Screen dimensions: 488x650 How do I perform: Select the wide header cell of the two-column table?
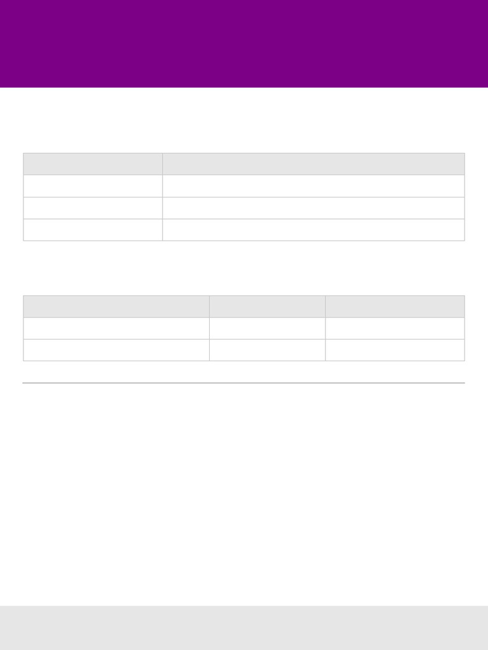(x=313, y=164)
